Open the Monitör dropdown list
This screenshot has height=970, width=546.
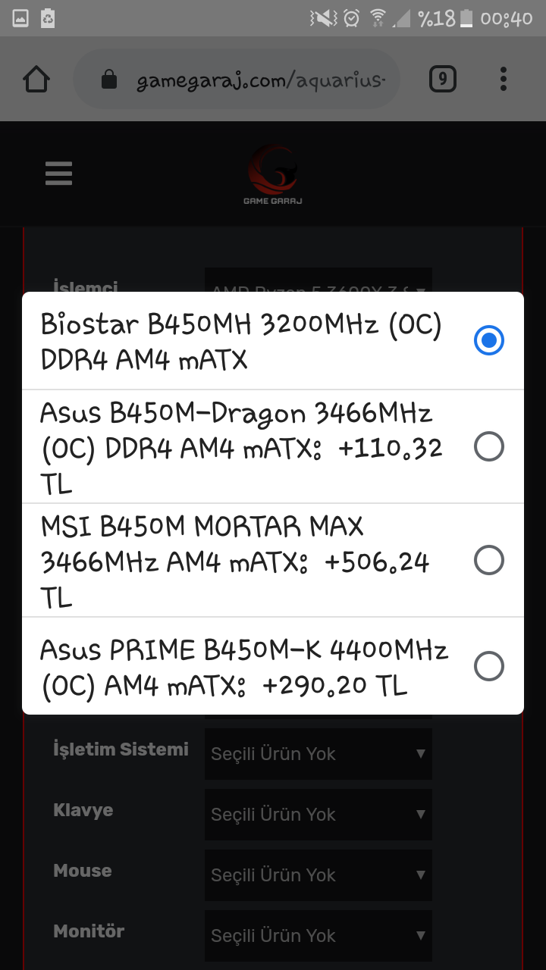click(x=318, y=936)
